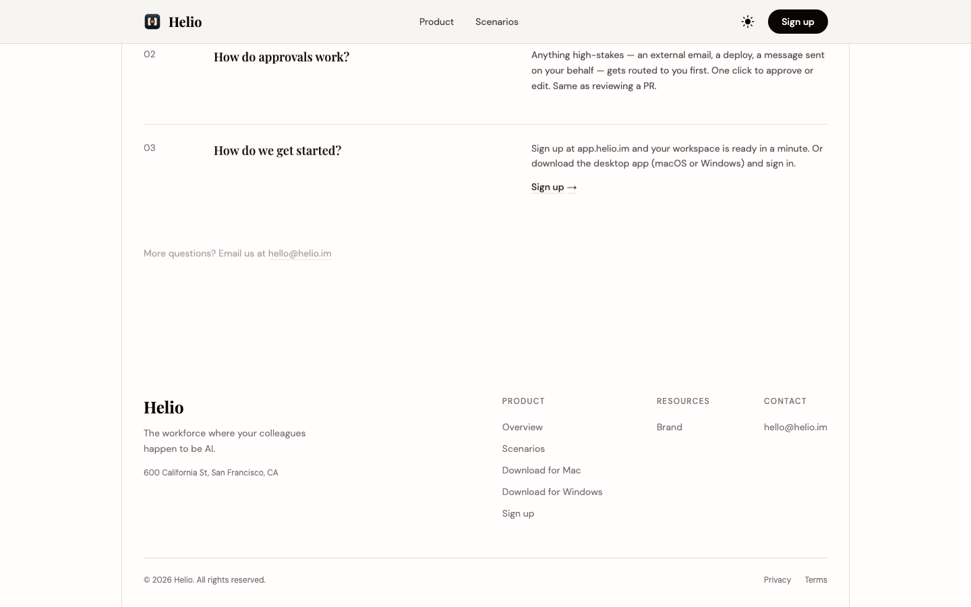The width and height of the screenshot is (971, 607).
Task: Toggle the light/dark theme sun icon
Action: [748, 22]
